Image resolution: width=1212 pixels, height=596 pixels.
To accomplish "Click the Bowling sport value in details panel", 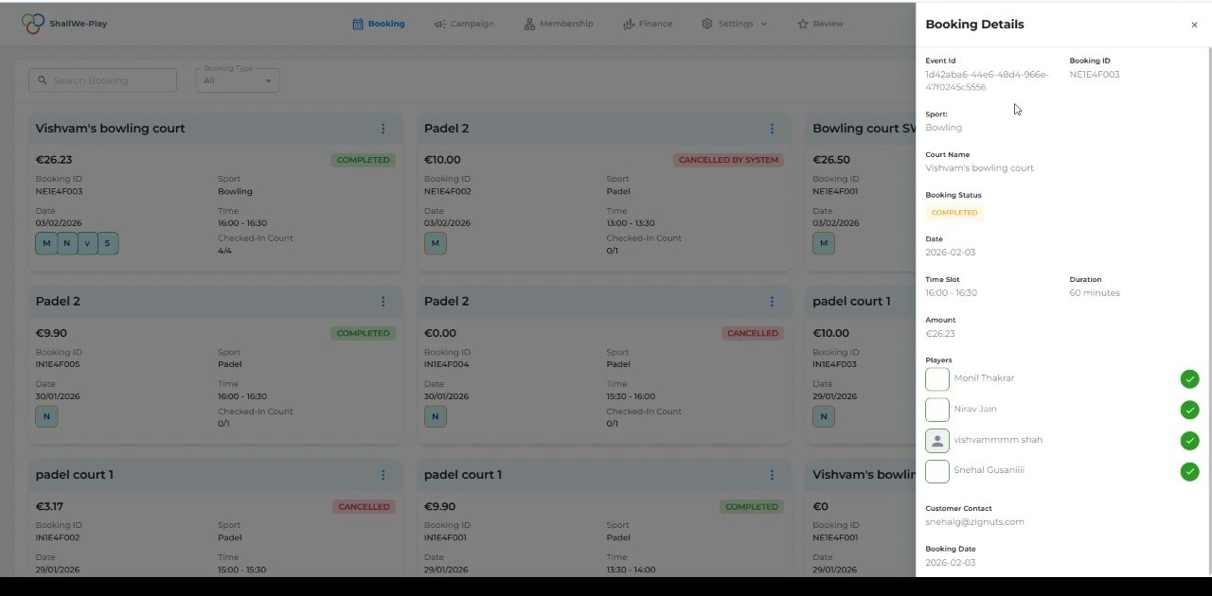I will (x=943, y=128).
